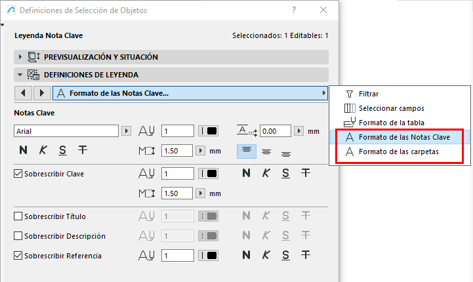Open the Arial font dropdown arrow
Viewport: 473px width, 282px height.
pyautogui.click(x=127, y=131)
